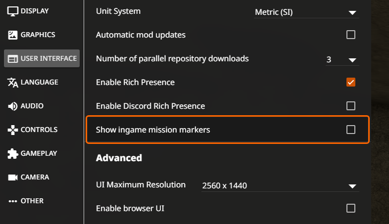Open UI Maximum Resolution dropdown
The height and width of the screenshot is (224, 389).
point(280,185)
